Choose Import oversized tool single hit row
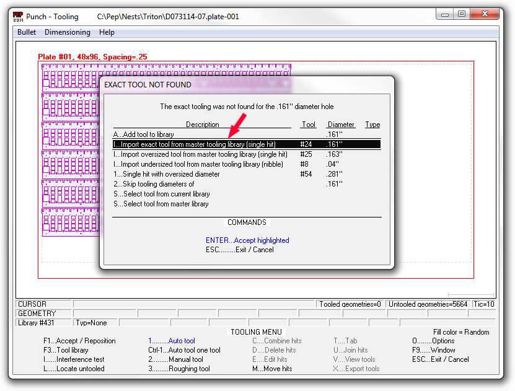 tap(200, 154)
